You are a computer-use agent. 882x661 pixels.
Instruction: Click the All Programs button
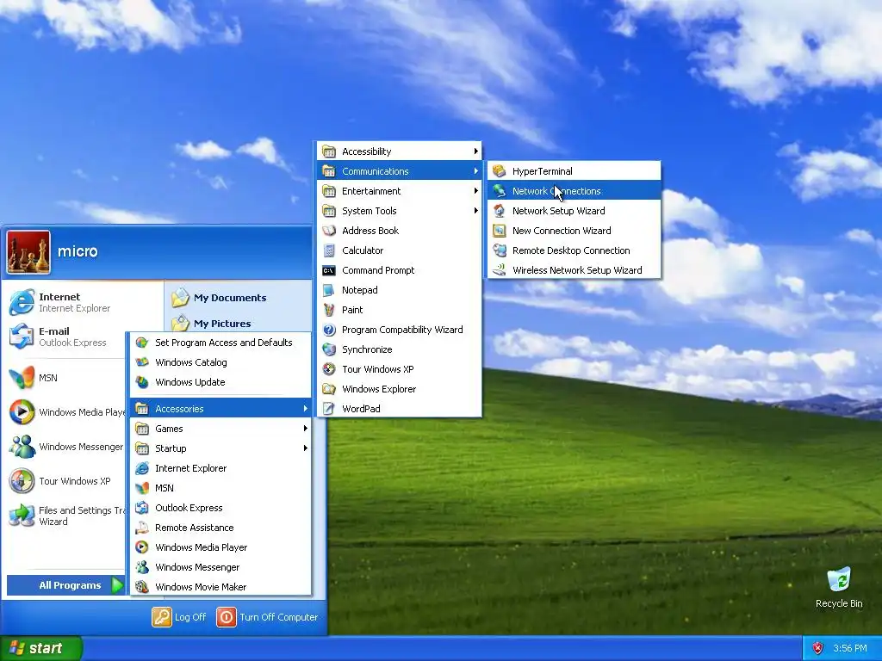tap(65, 585)
